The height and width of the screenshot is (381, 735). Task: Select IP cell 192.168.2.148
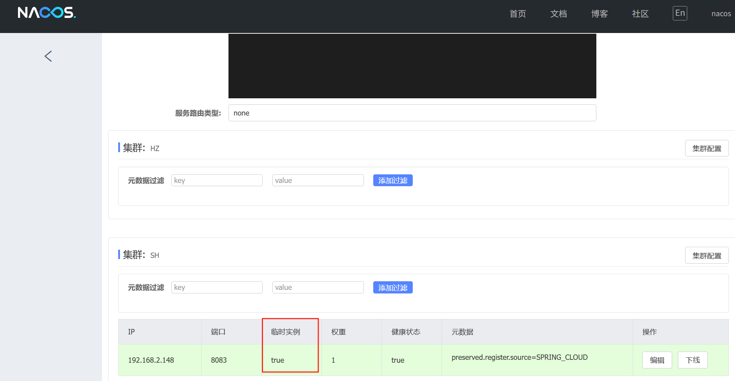151,360
